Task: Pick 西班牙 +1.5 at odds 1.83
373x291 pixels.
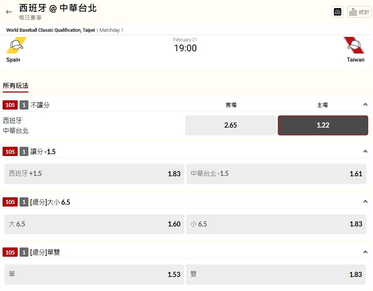Action: pyautogui.click(x=94, y=174)
